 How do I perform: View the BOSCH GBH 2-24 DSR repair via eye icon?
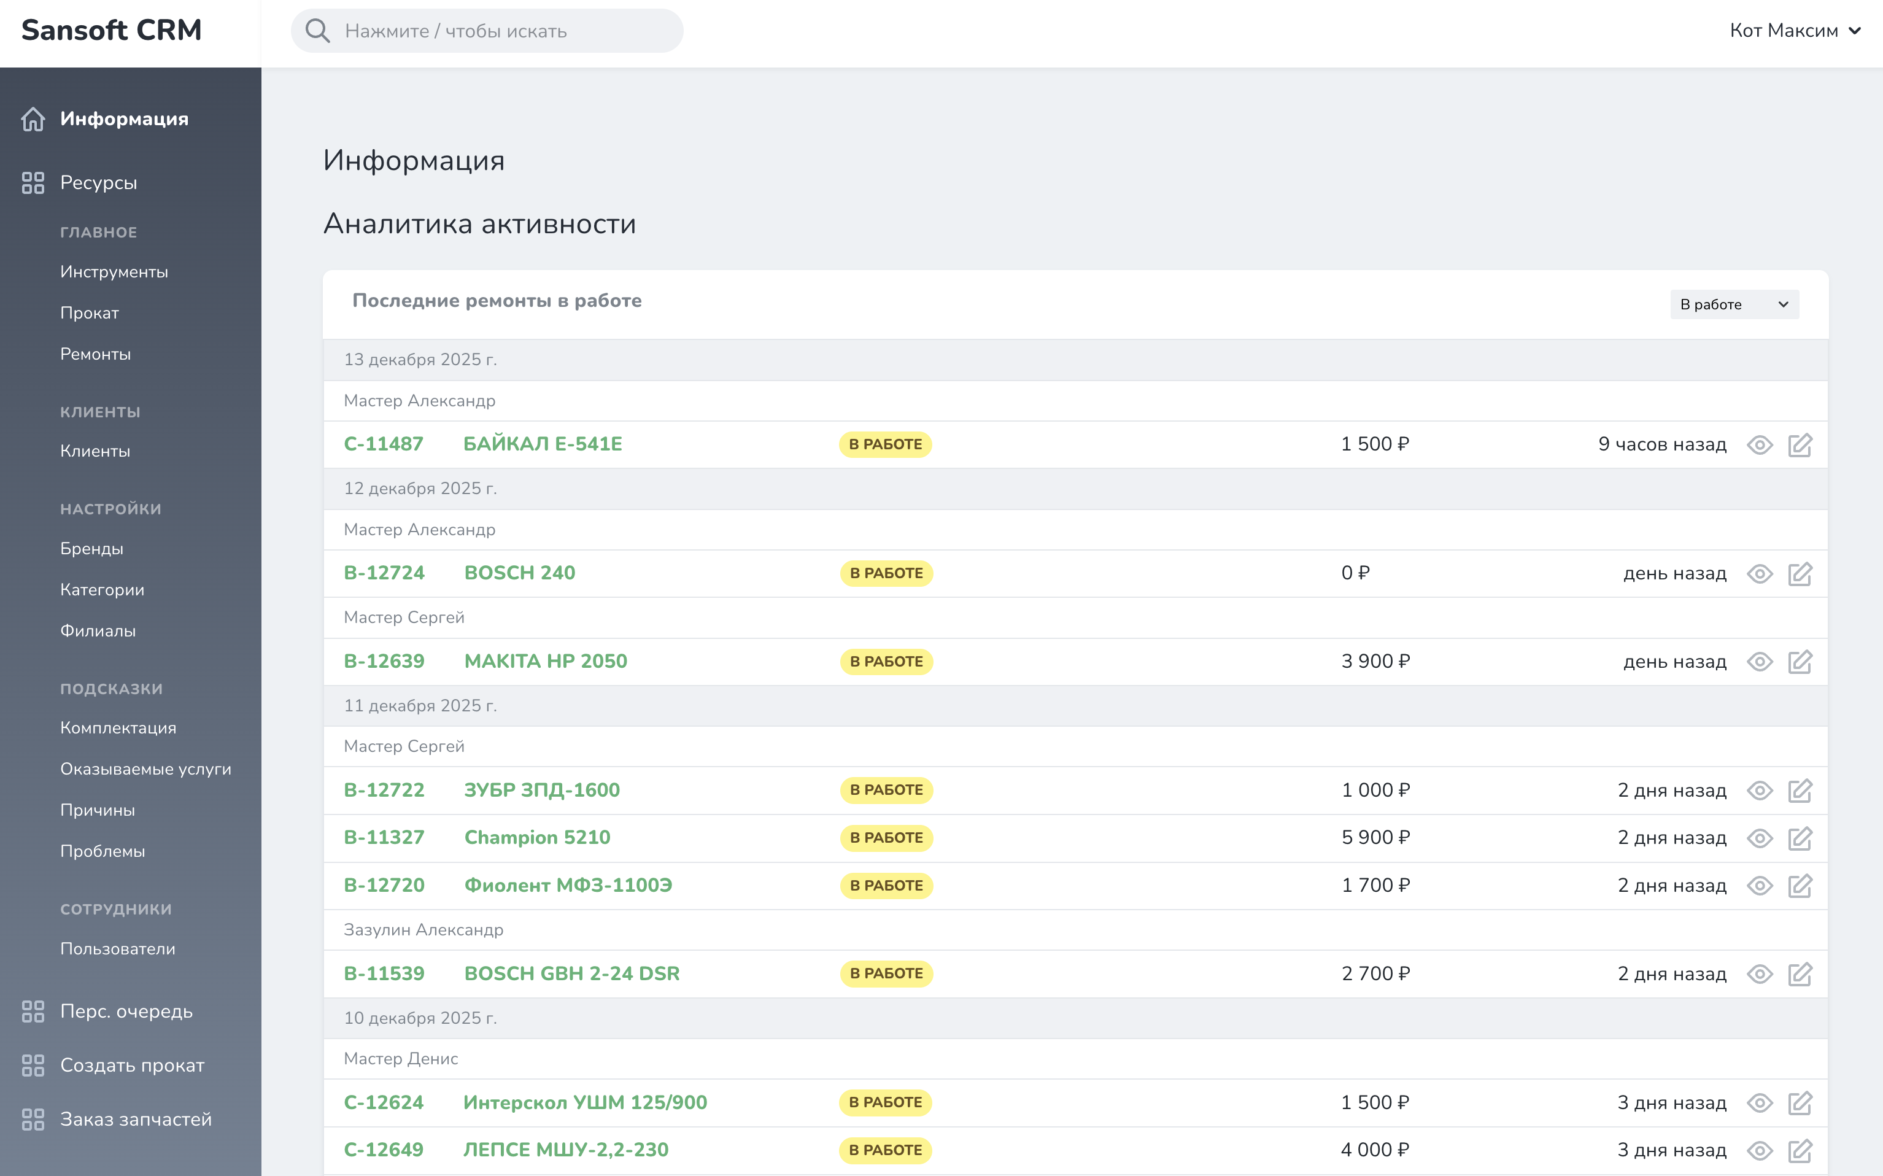pos(1760,975)
